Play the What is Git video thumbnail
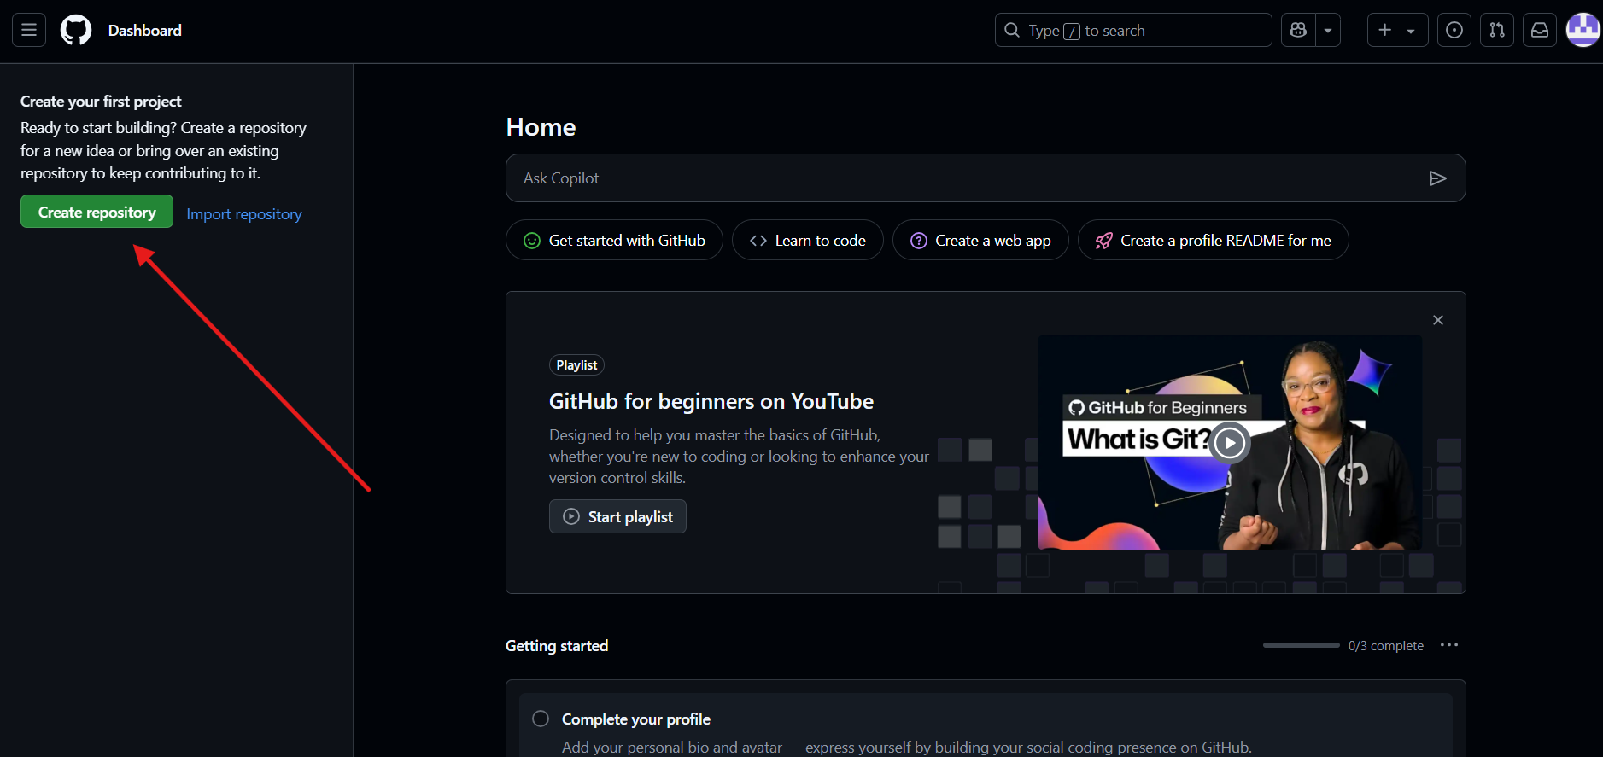This screenshot has width=1603, height=757. [x=1229, y=442]
